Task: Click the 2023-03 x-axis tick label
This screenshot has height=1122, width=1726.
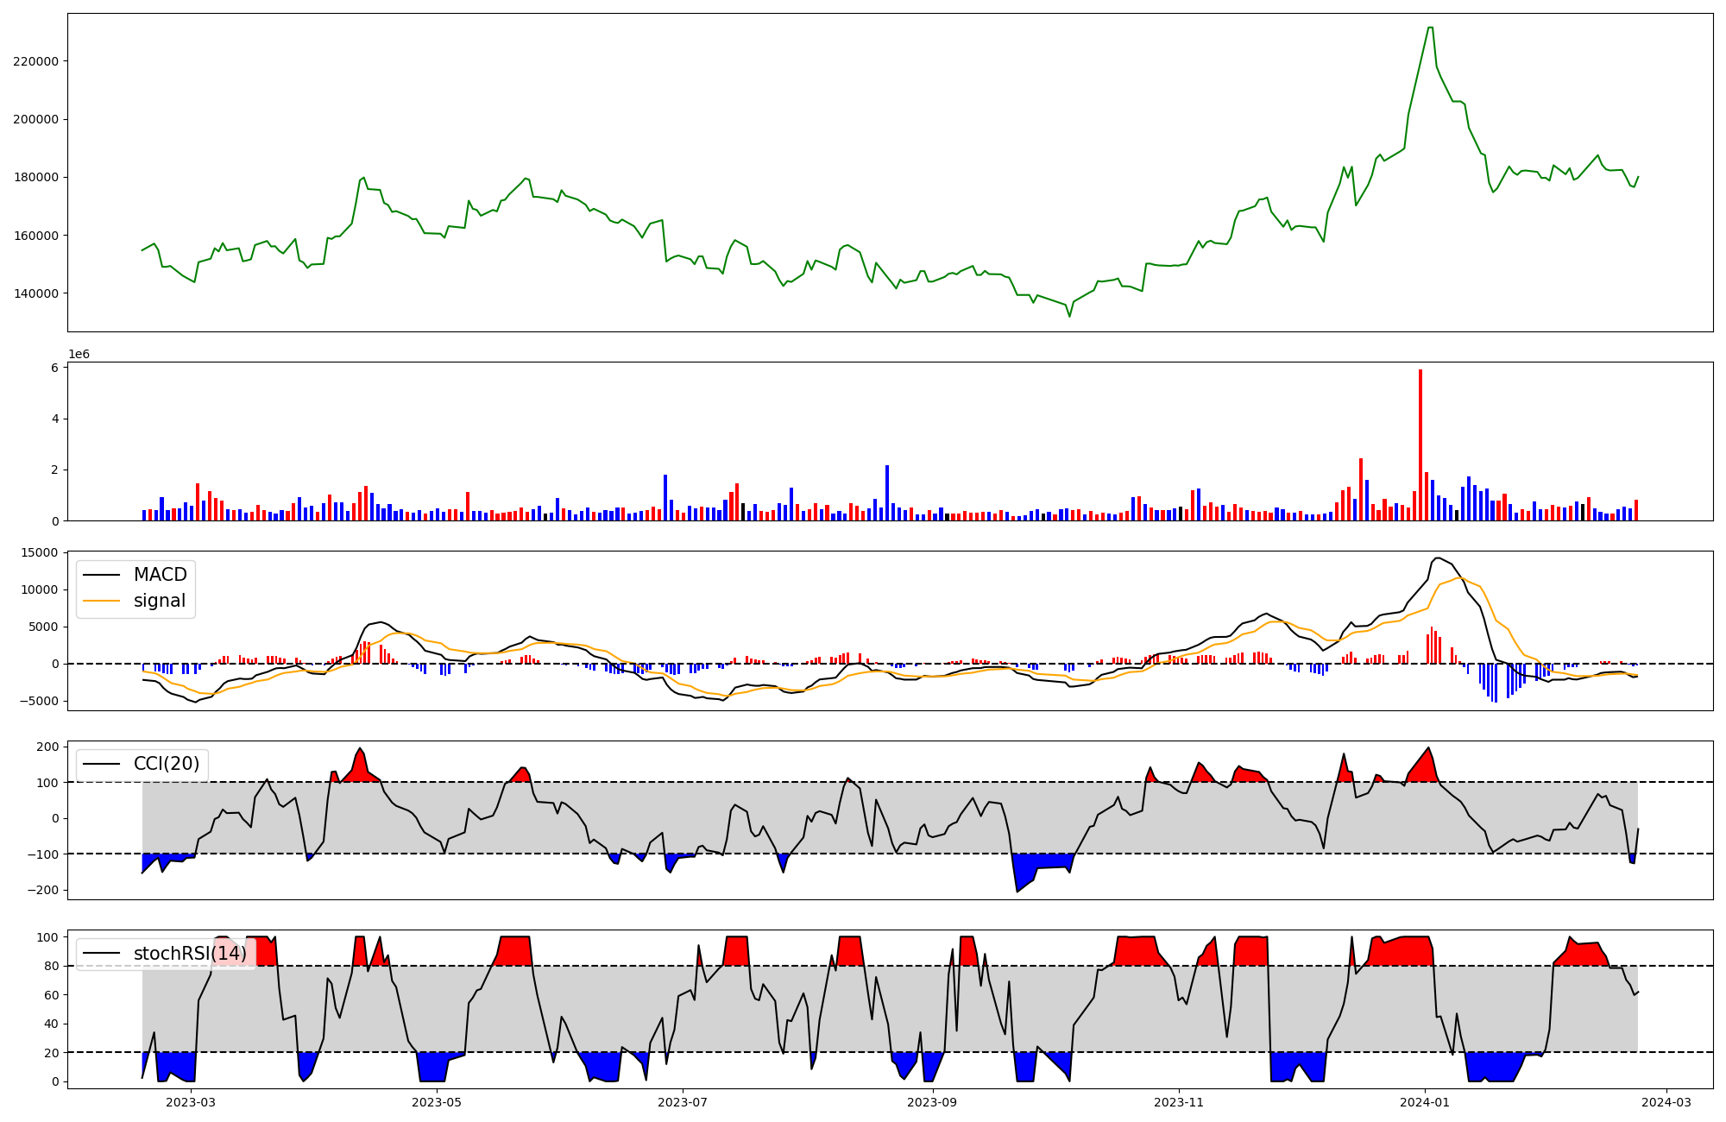Action: (x=191, y=1102)
